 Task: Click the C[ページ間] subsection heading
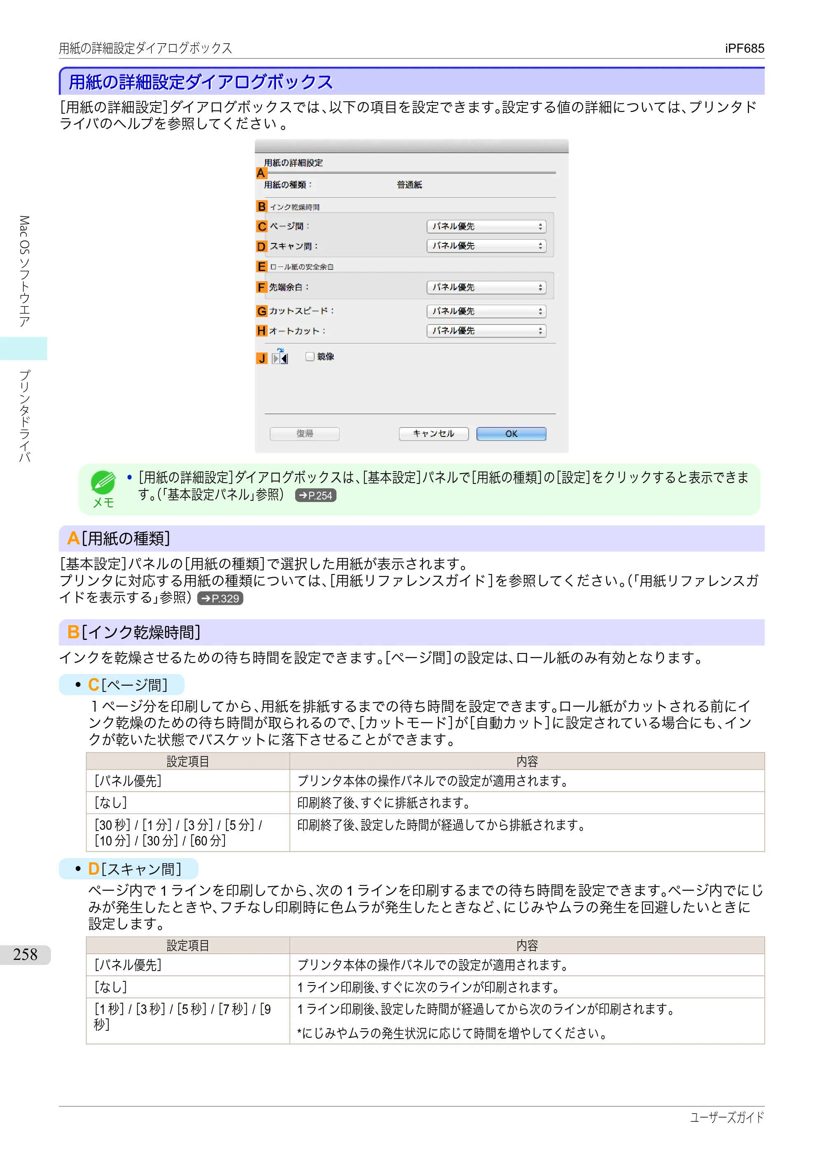pos(127,685)
